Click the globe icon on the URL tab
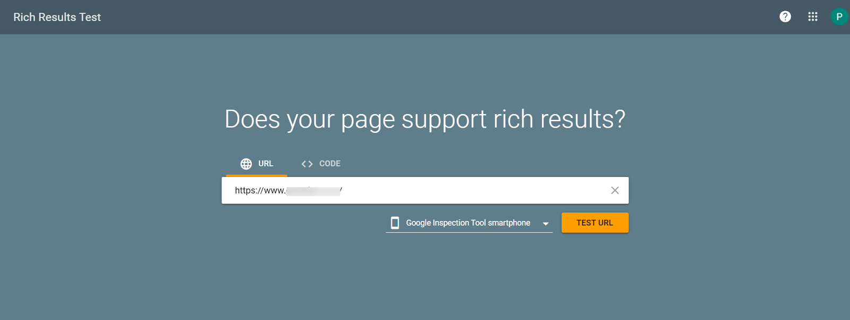The image size is (850, 320). [246, 164]
